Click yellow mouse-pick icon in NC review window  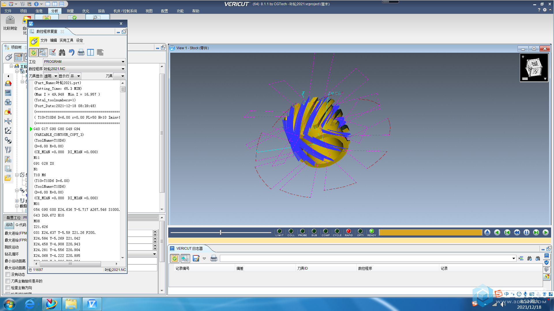click(34, 41)
